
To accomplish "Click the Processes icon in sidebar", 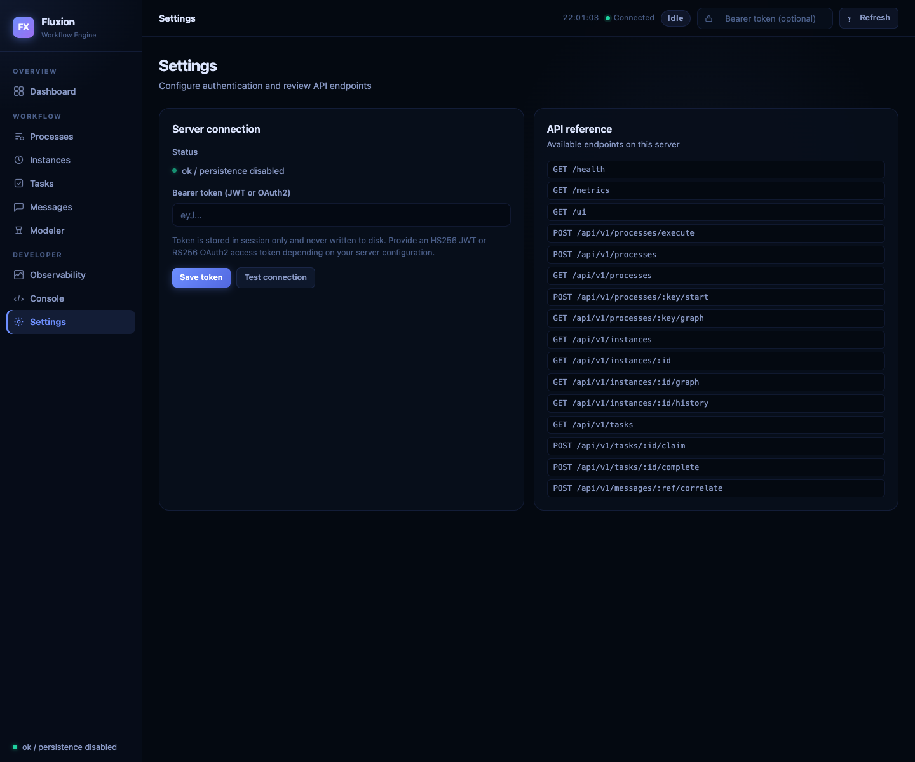I will 18,137.
